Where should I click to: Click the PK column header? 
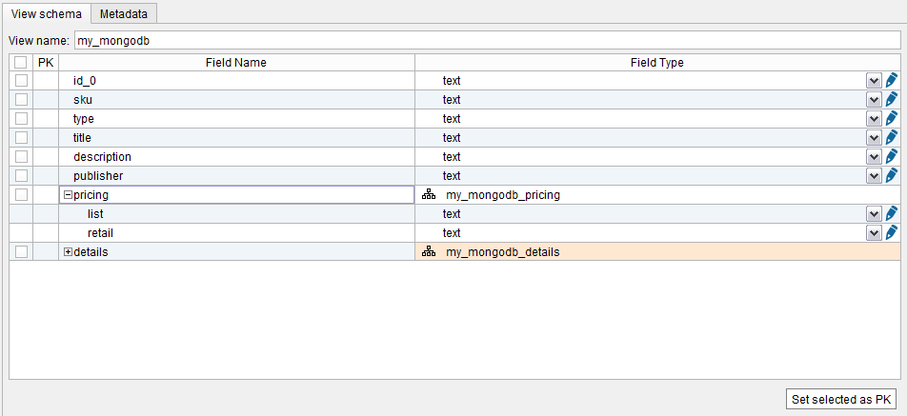(x=46, y=63)
